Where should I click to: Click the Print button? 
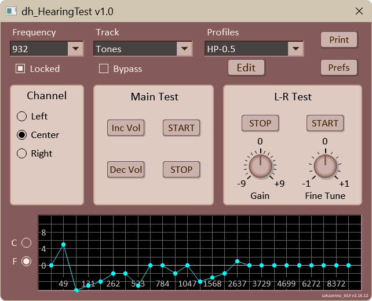(x=339, y=40)
